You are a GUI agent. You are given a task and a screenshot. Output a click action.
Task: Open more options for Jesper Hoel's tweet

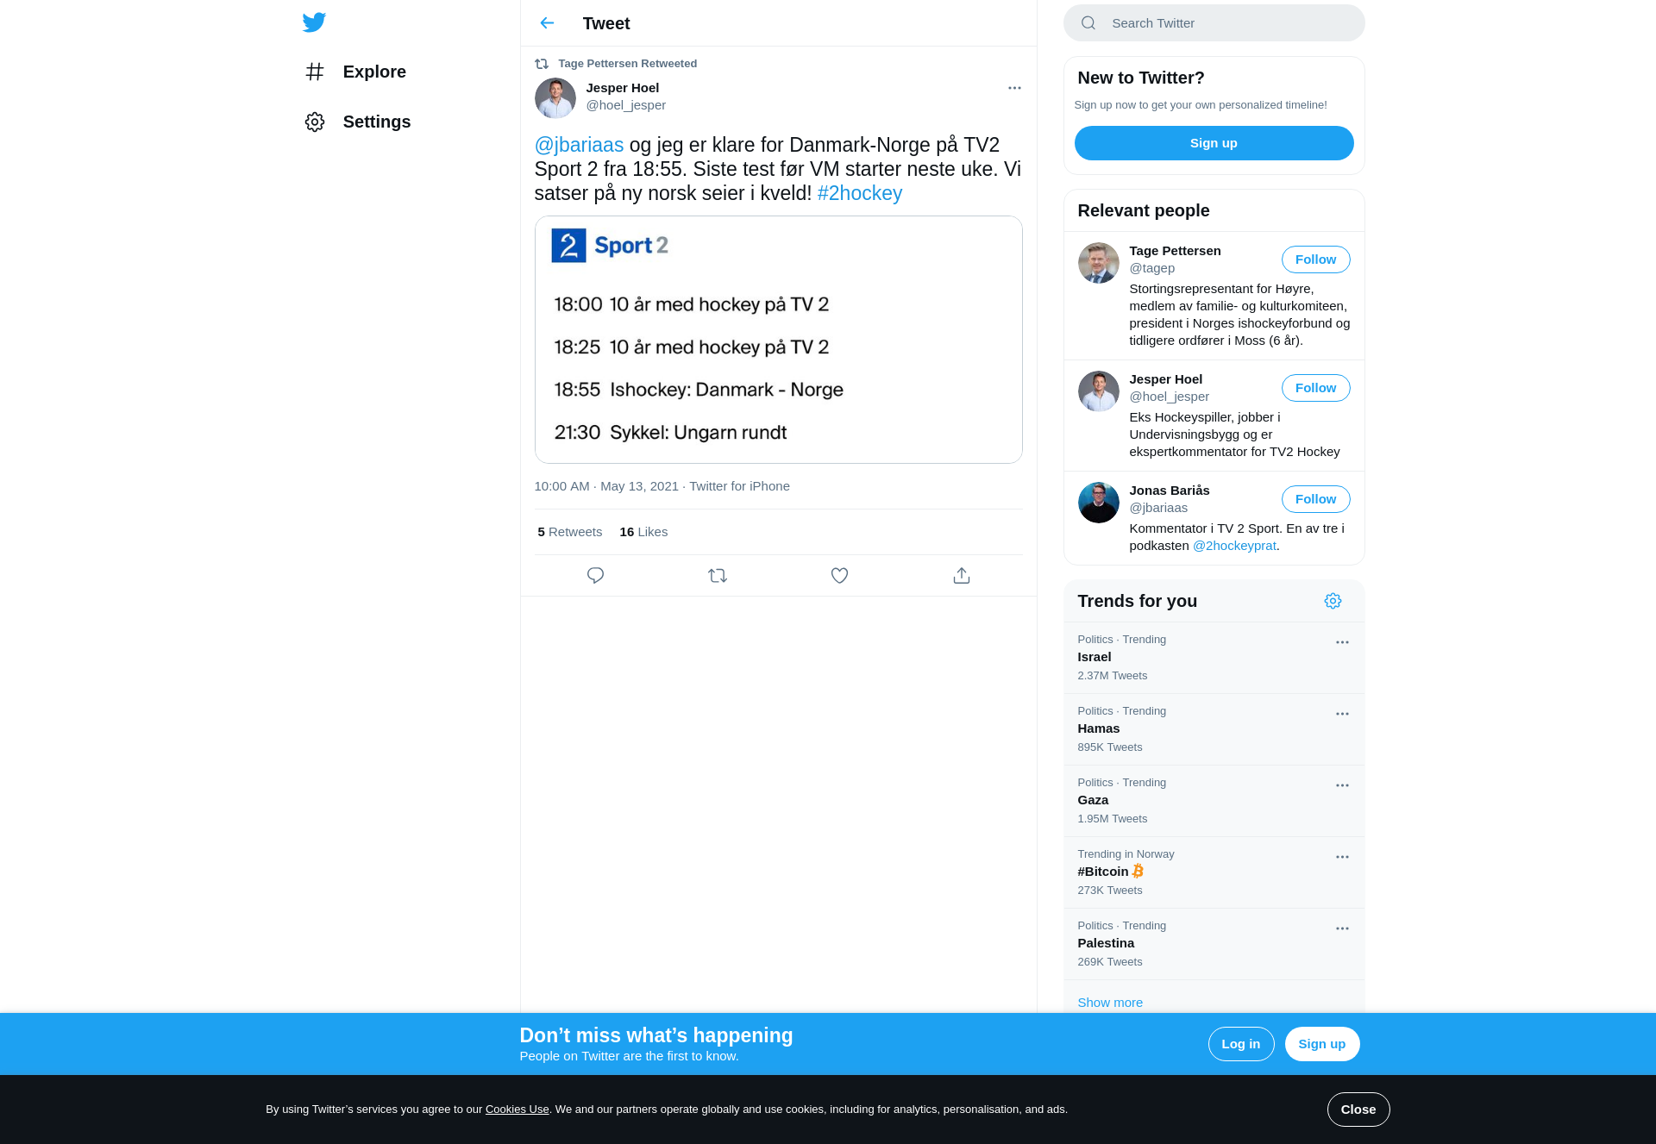1014,88
